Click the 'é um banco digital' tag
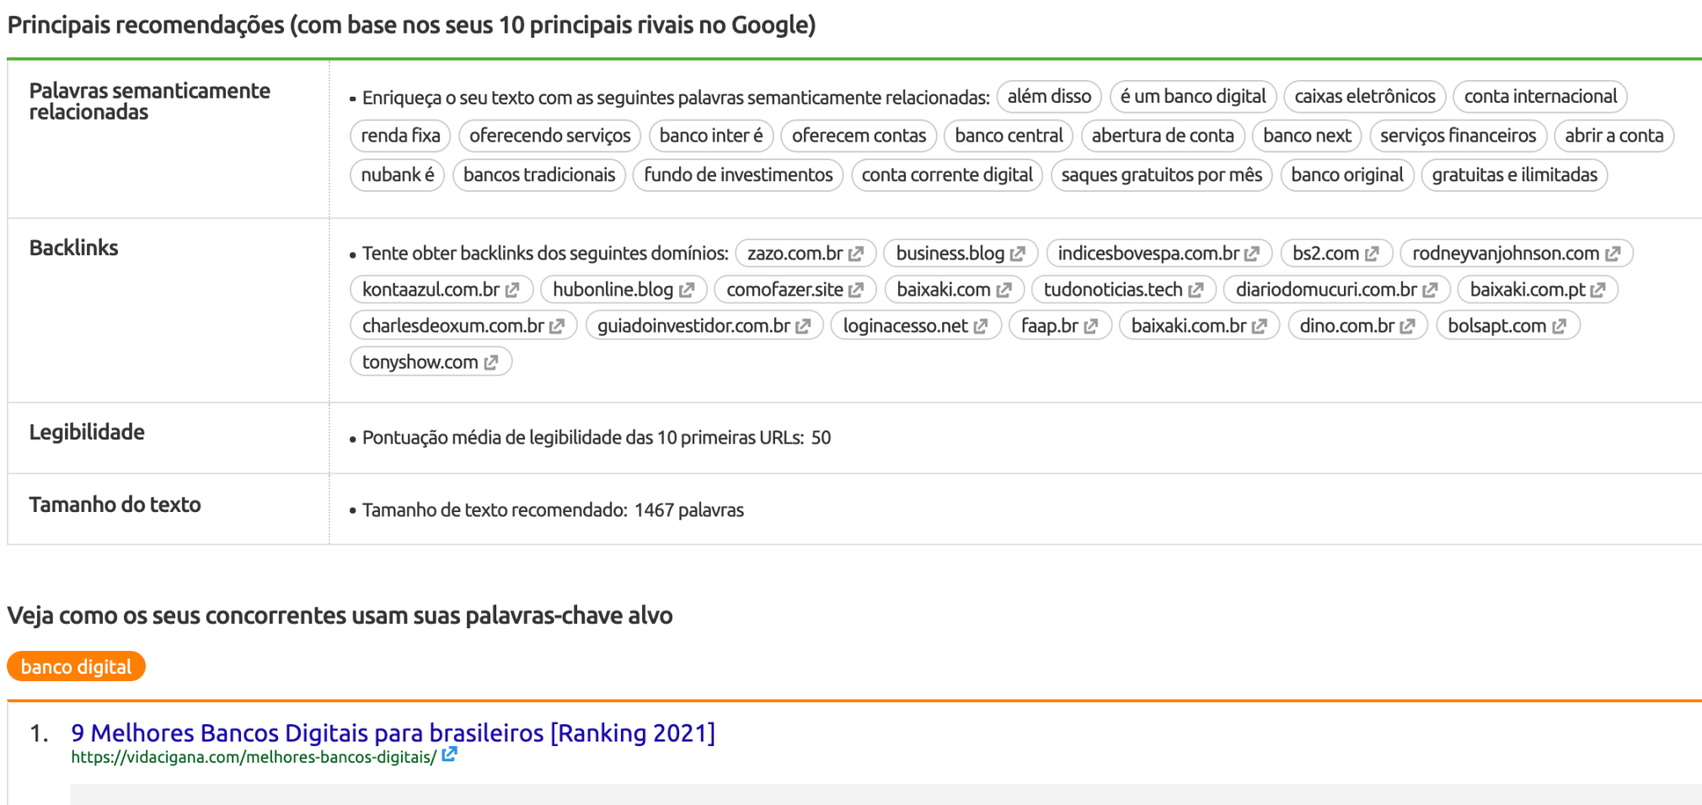 tap(1193, 97)
